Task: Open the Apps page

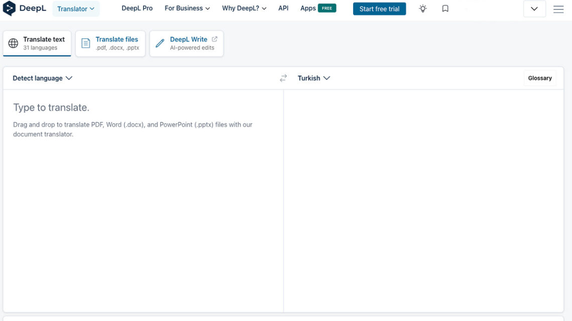Action: [x=308, y=8]
